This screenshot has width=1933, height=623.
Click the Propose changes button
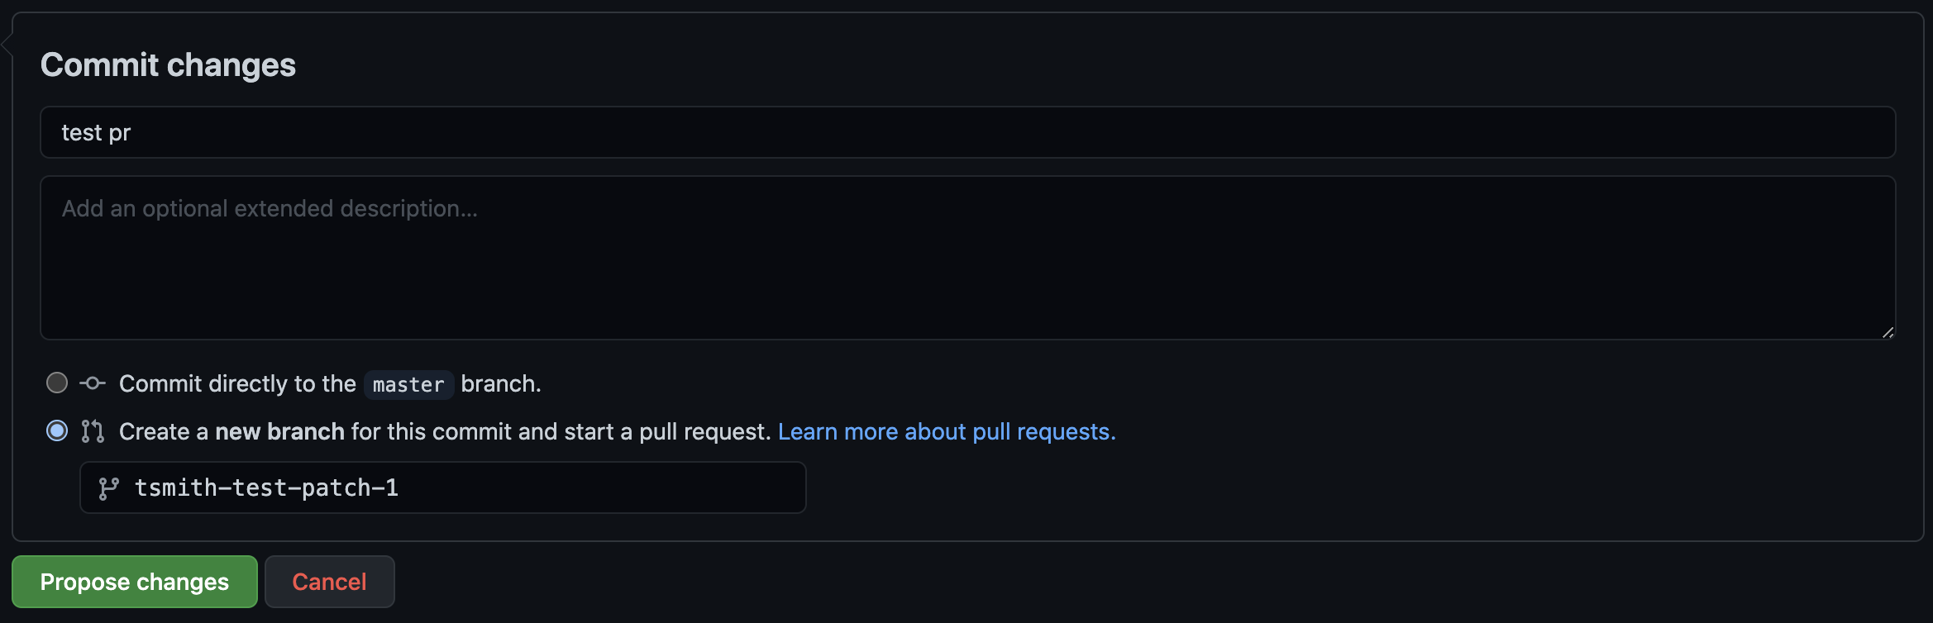click(135, 582)
